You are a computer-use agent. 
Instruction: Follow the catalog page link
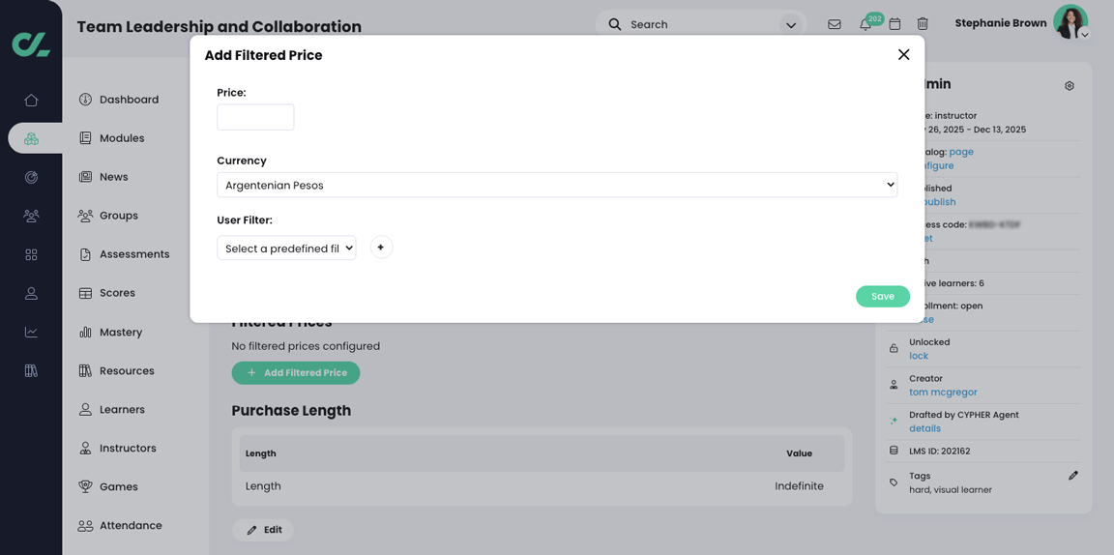[x=961, y=152]
